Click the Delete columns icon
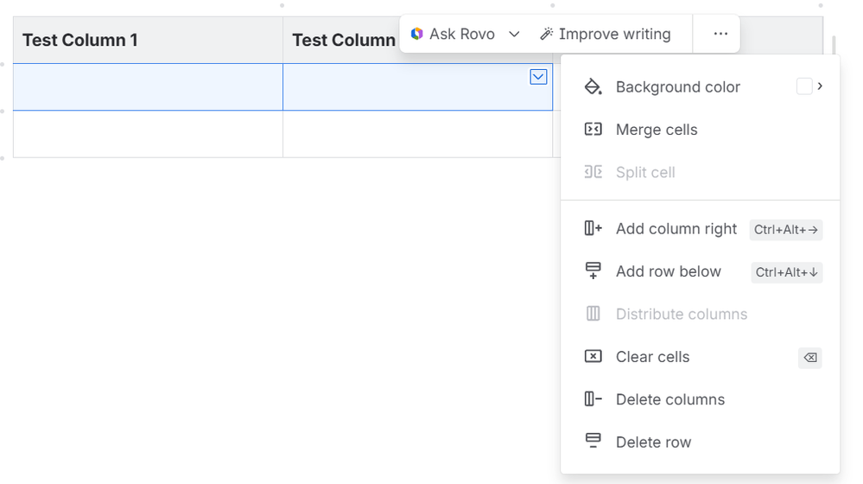863x484 pixels. [x=593, y=399]
